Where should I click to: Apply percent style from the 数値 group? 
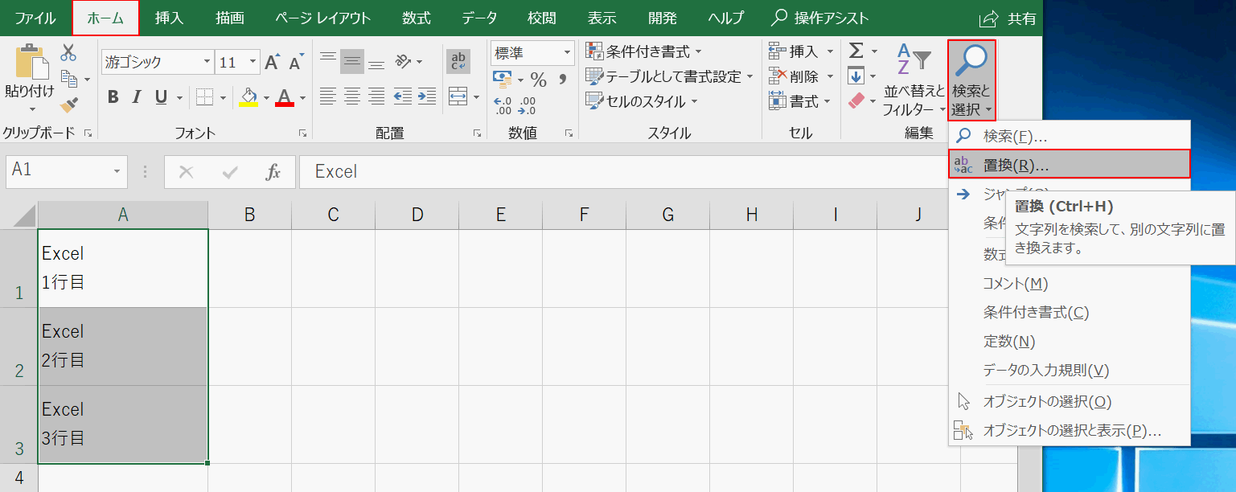point(539,79)
